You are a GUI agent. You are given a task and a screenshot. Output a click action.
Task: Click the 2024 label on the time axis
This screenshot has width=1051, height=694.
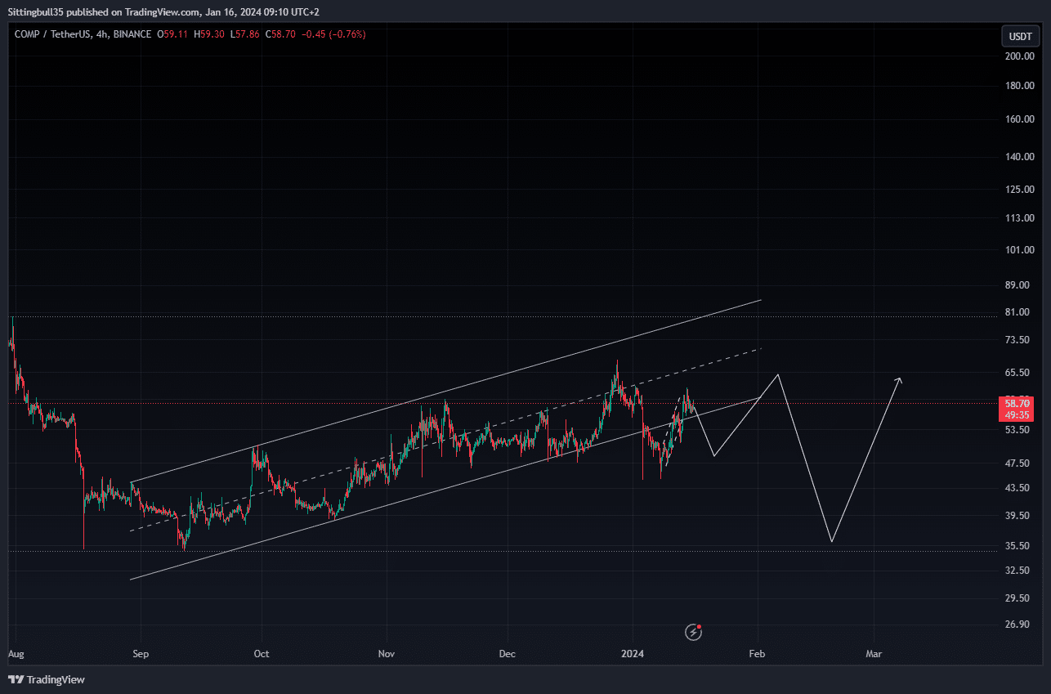point(632,654)
